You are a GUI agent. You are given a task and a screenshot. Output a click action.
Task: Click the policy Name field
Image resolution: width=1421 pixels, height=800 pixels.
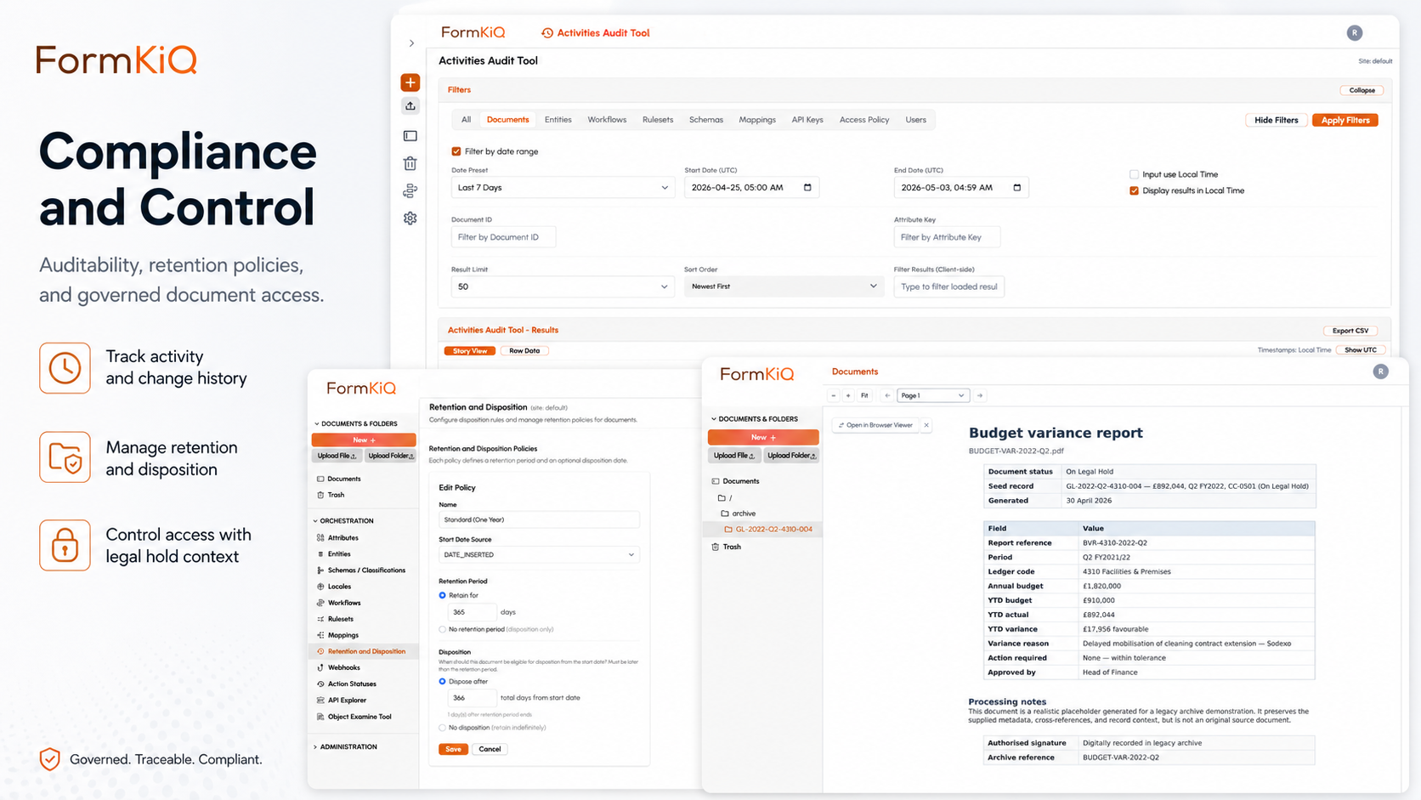(539, 519)
